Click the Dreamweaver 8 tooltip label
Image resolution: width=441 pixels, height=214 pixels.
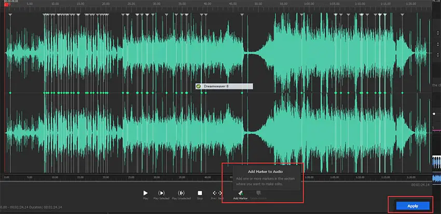coord(224,86)
